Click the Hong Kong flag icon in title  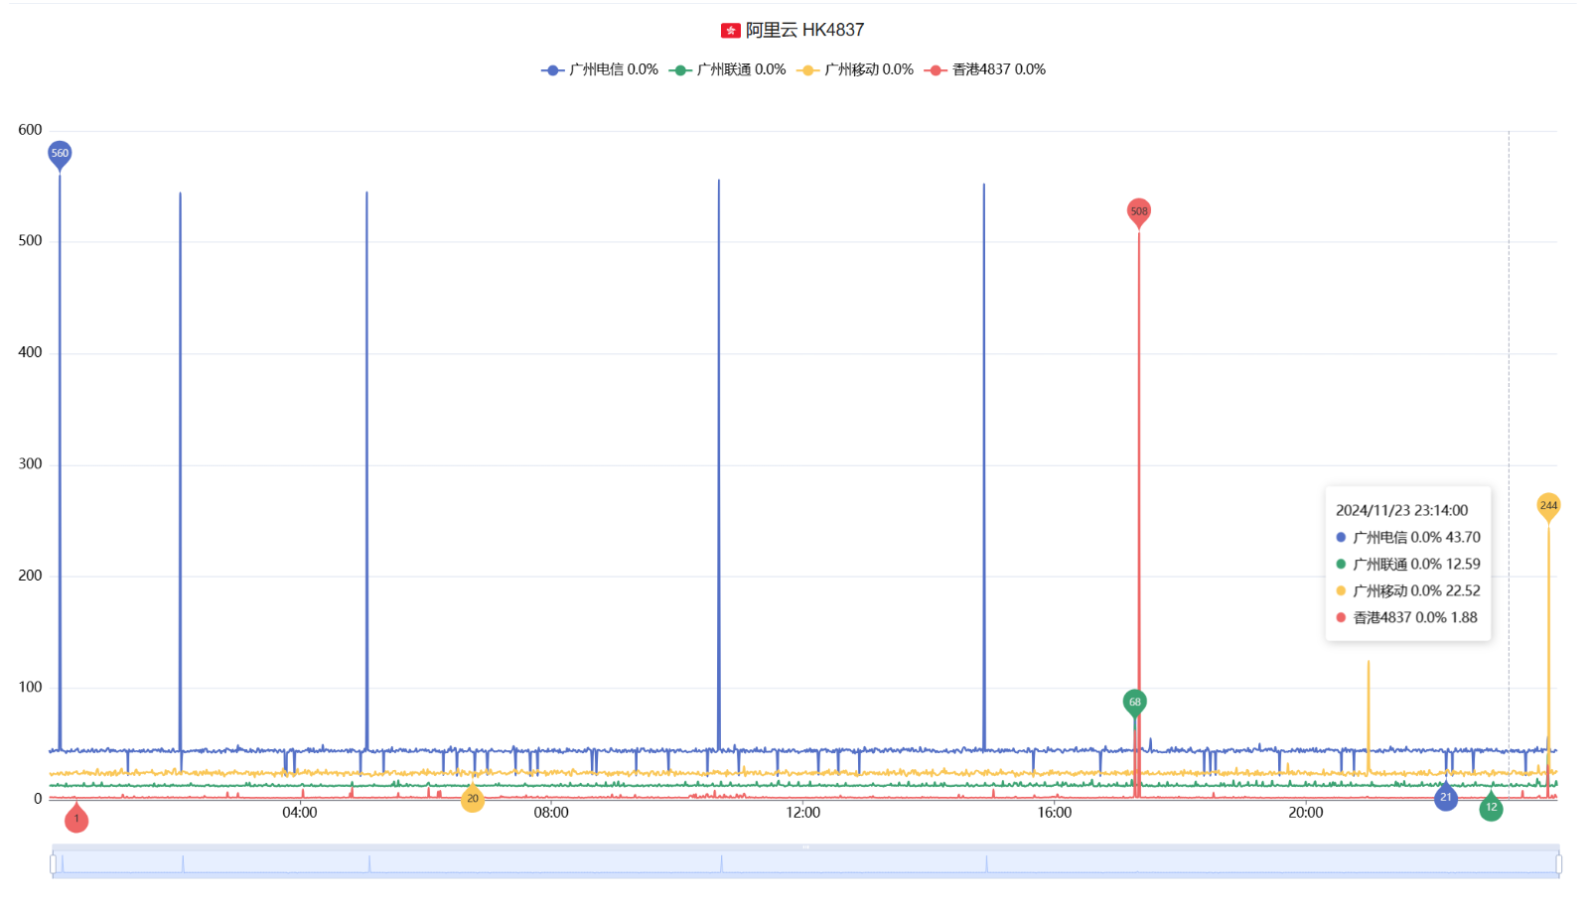731,31
